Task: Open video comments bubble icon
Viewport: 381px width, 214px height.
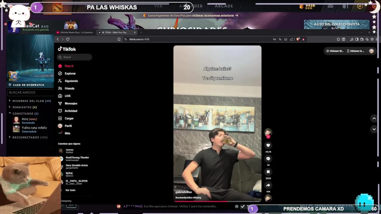Action: (268, 159)
